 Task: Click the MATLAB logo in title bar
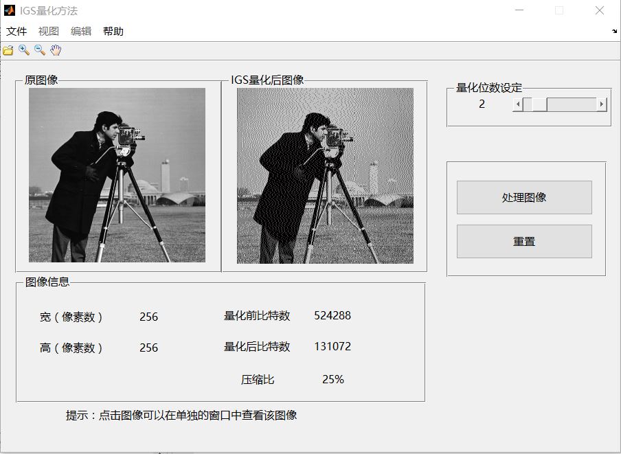[x=10, y=10]
